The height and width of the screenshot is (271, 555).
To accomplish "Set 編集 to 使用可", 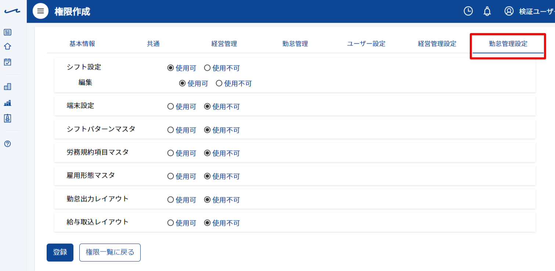I will point(182,83).
